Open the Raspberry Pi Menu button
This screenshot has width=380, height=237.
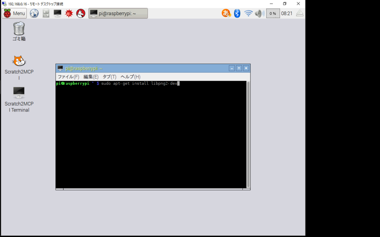click(14, 13)
